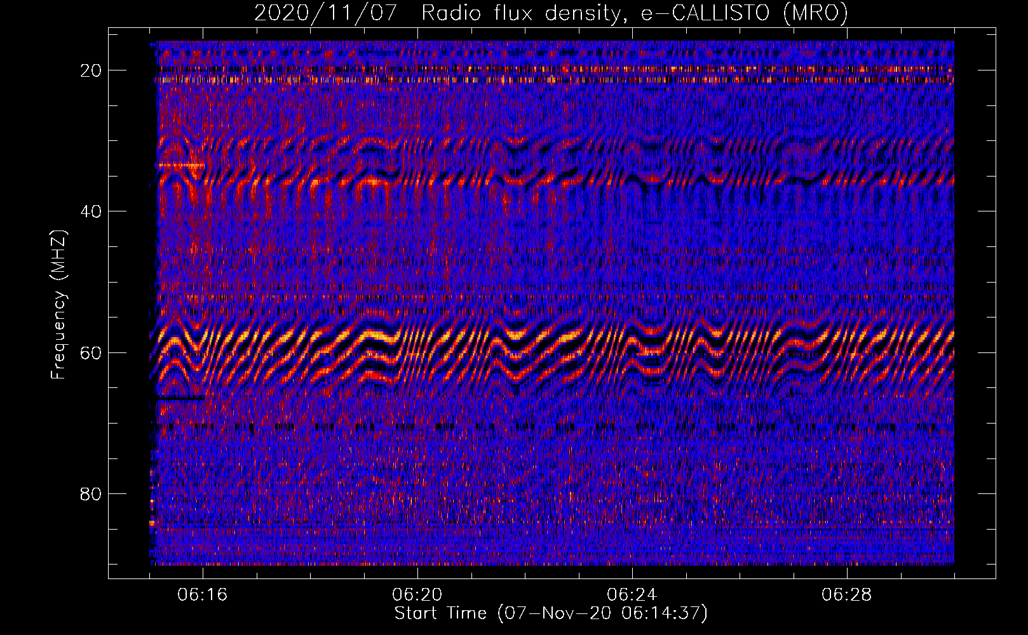The width and height of the screenshot is (1028, 635).
Task: Click the 60 MHz frequency tick label
Action: pyautogui.click(x=91, y=352)
